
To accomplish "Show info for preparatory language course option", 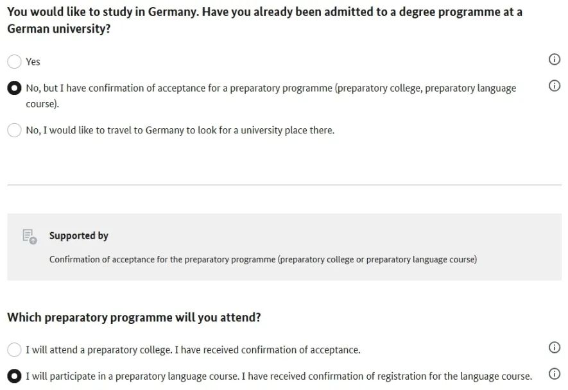I will click(555, 374).
